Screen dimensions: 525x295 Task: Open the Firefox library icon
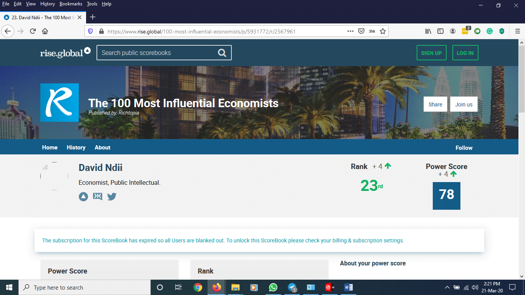coord(428,31)
